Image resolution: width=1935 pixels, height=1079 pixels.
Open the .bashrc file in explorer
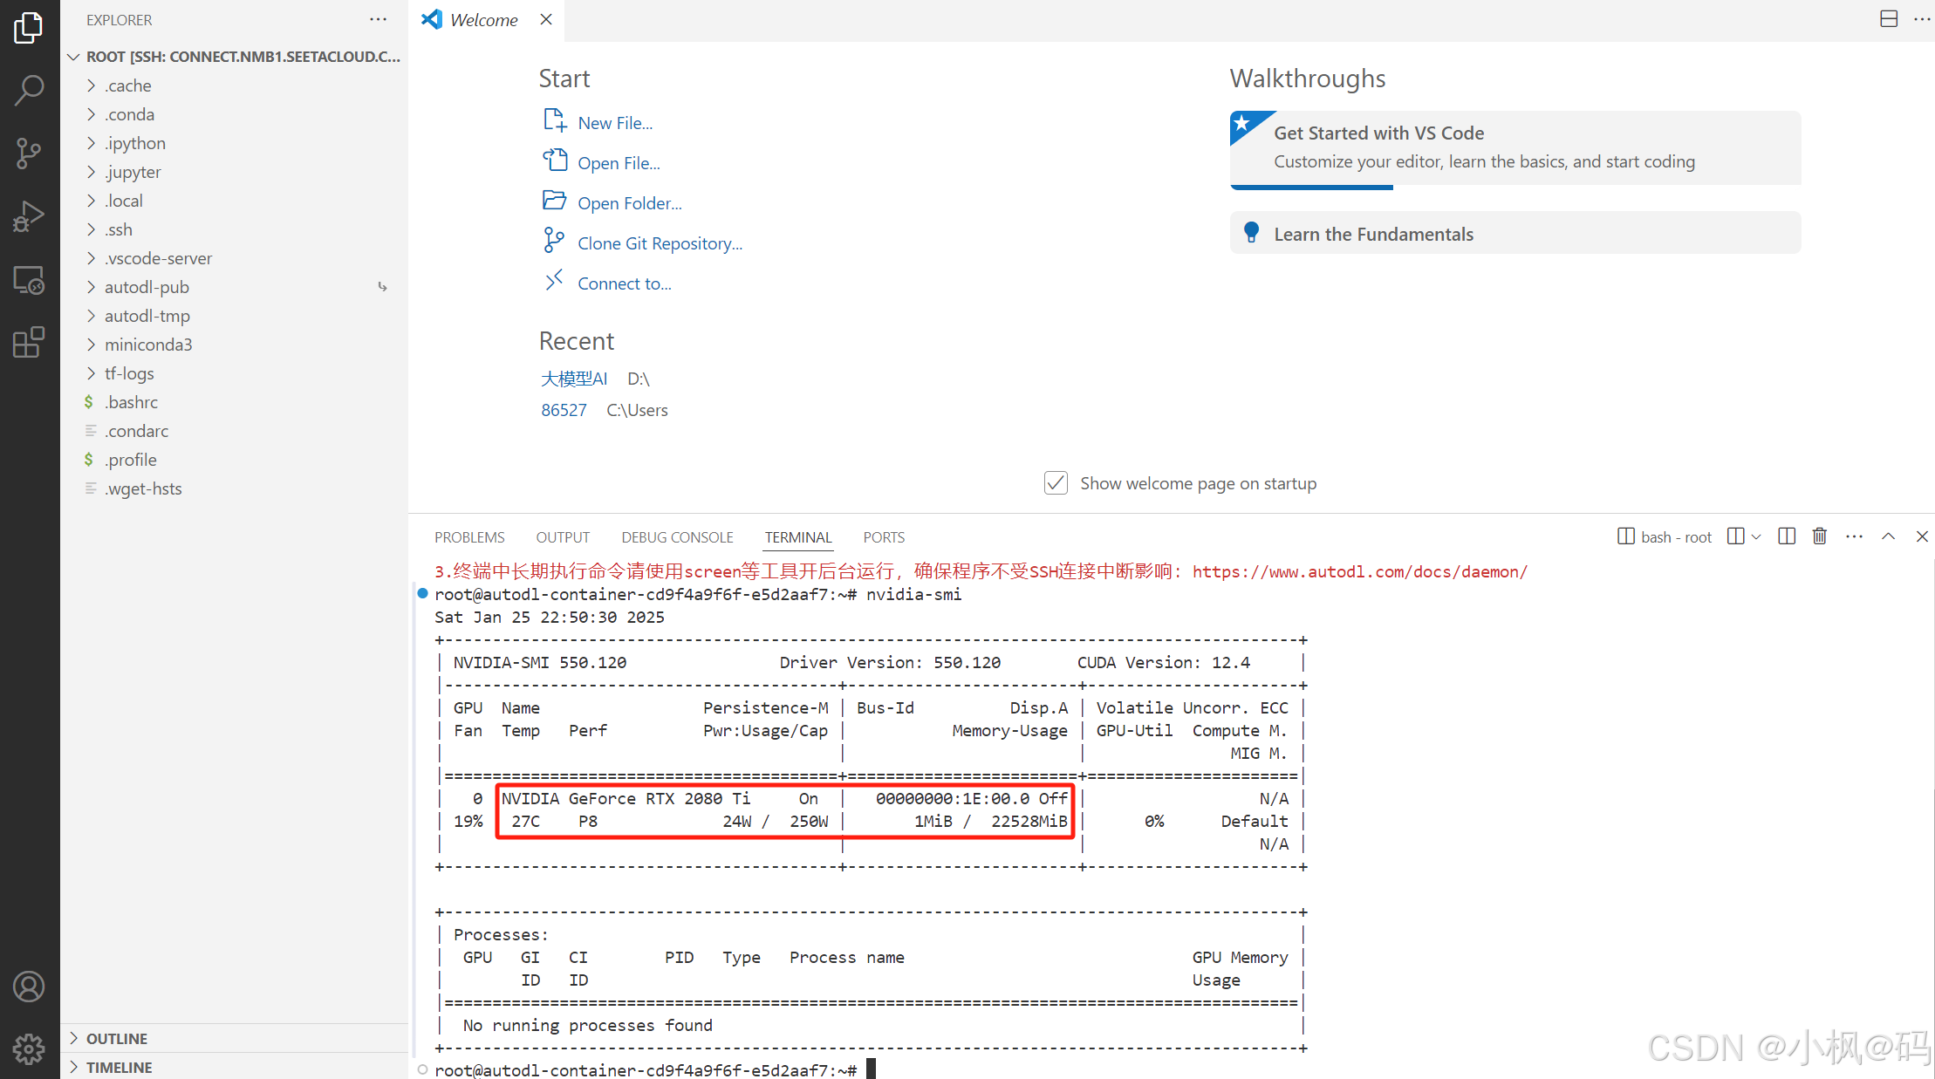(x=131, y=402)
